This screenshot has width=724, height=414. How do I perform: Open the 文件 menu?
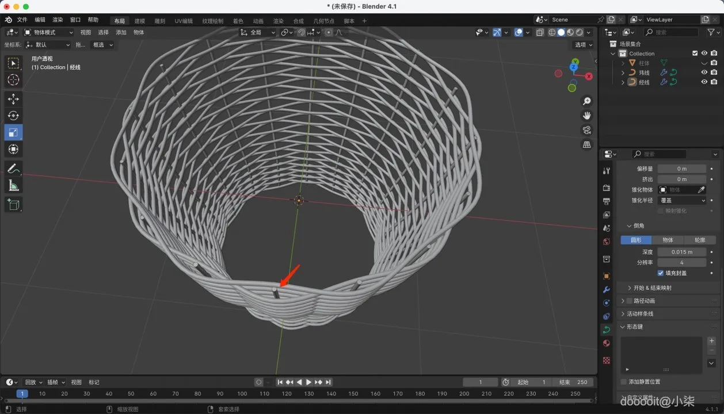click(x=22, y=20)
